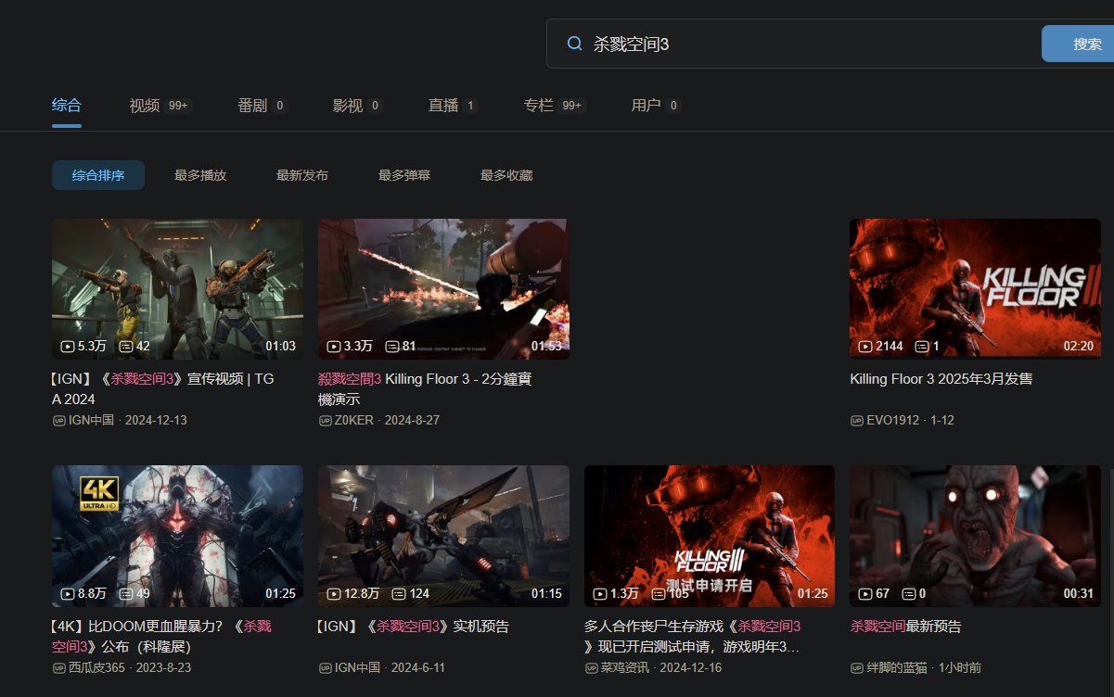Open uploader IGN中国 dated 2024-6-11
1114x697 pixels.
(x=357, y=667)
